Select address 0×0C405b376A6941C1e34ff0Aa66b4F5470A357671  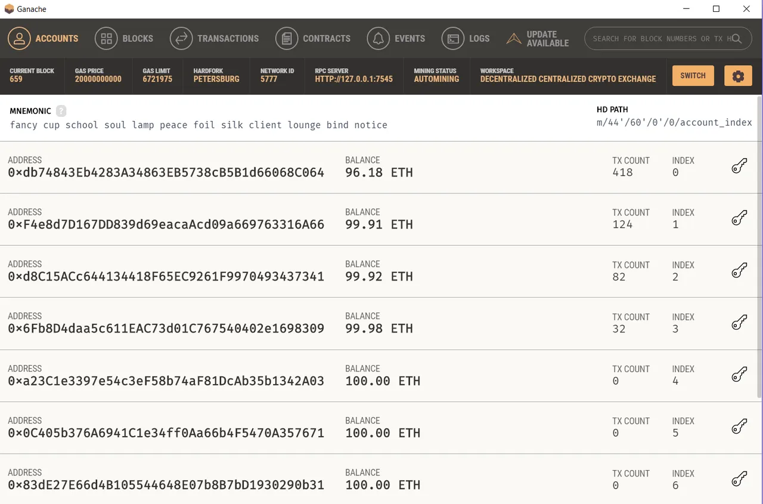tap(166, 433)
